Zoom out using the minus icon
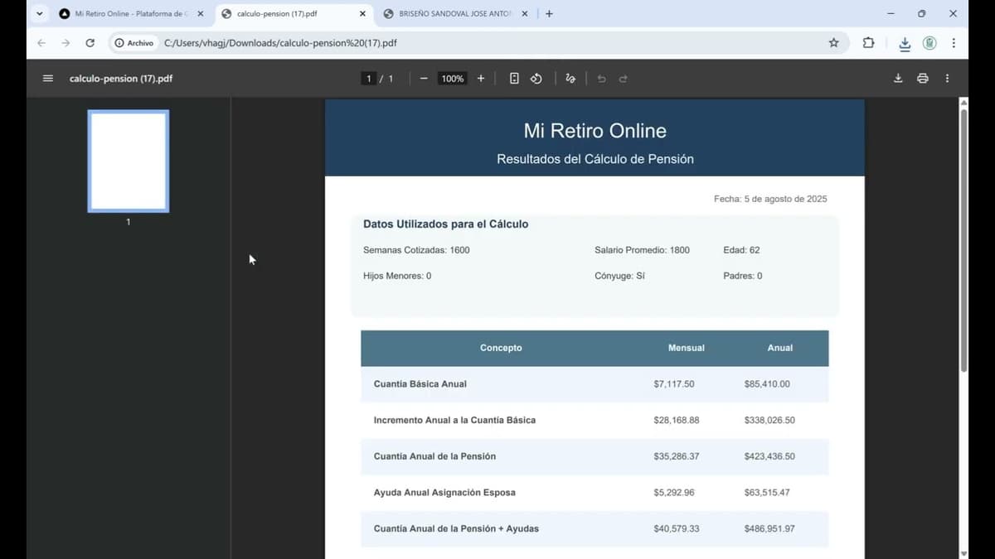Viewport: 995px width, 559px height. pyautogui.click(x=423, y=78)
